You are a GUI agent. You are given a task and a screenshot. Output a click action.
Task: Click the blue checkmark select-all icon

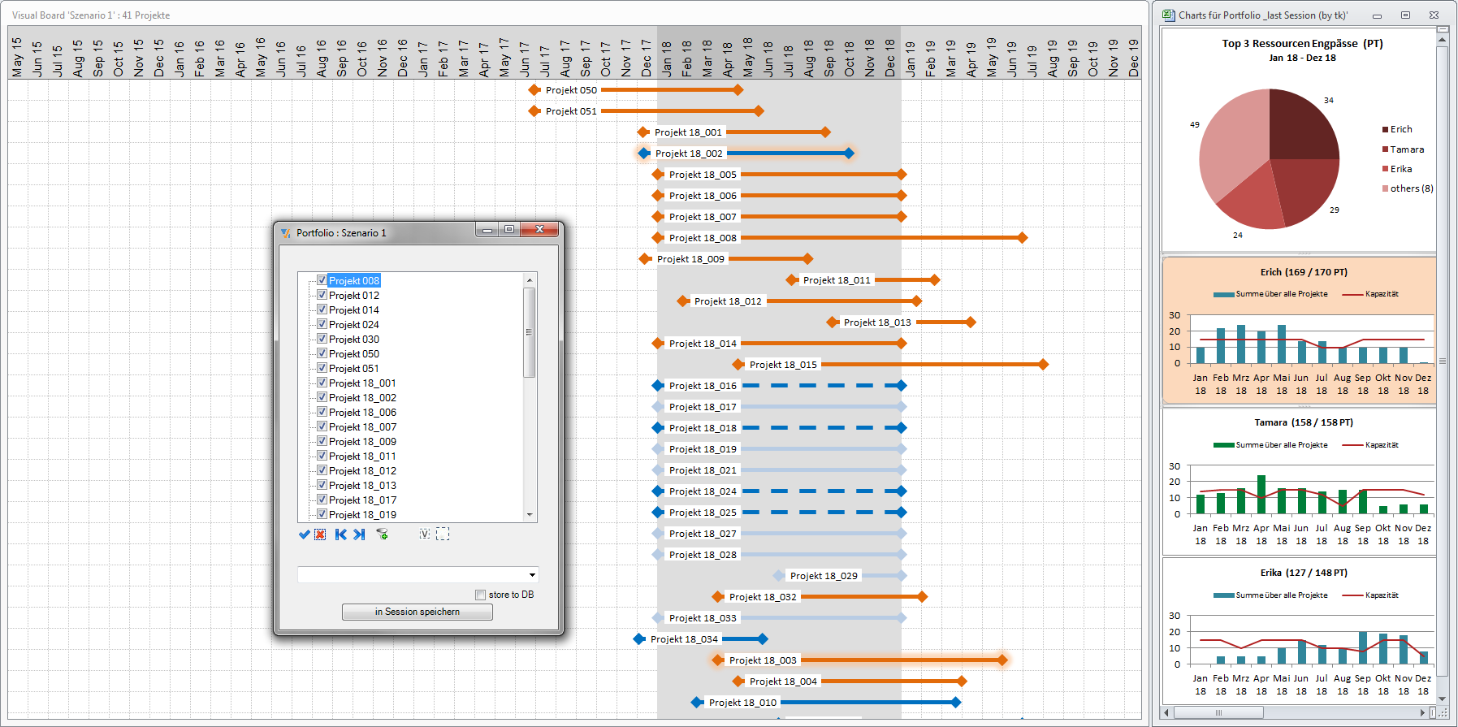click(305, 534)
